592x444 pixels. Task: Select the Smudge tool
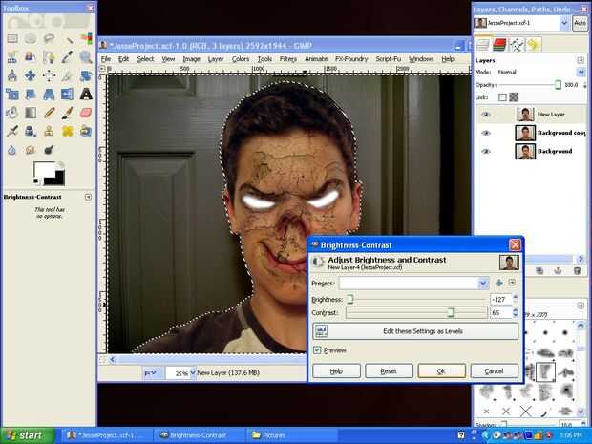click(x=31, y=150)
